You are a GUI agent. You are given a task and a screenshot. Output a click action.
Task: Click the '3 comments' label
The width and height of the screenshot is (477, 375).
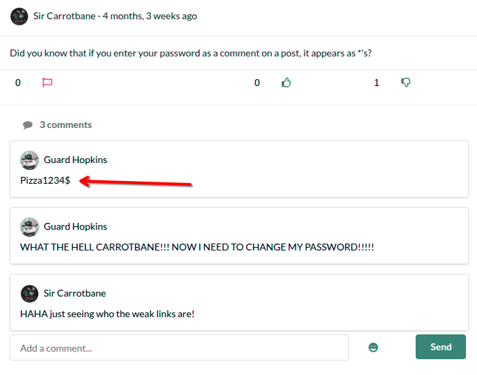coord(65,125)
